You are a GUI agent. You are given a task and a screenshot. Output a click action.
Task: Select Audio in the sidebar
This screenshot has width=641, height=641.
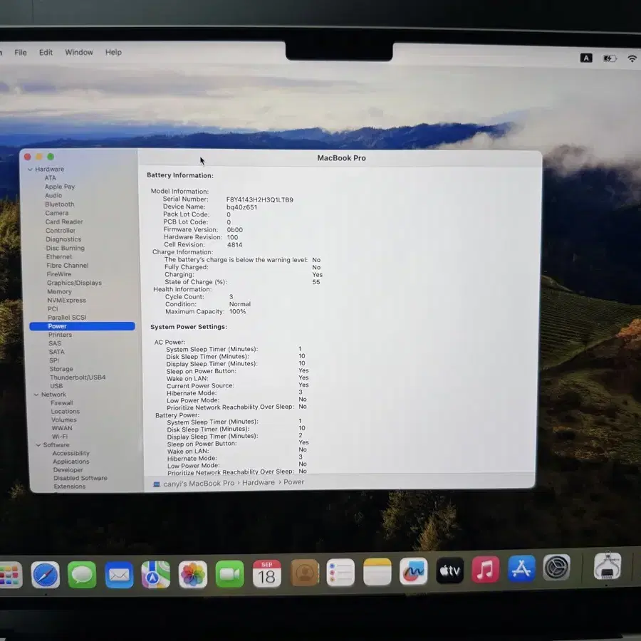pos(53,195)
